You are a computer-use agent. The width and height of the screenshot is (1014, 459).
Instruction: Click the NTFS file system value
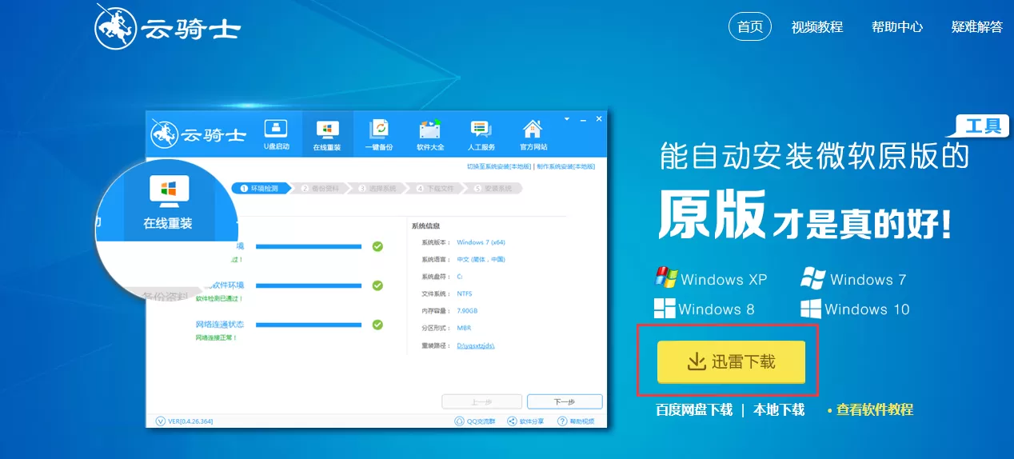[465, 293]
